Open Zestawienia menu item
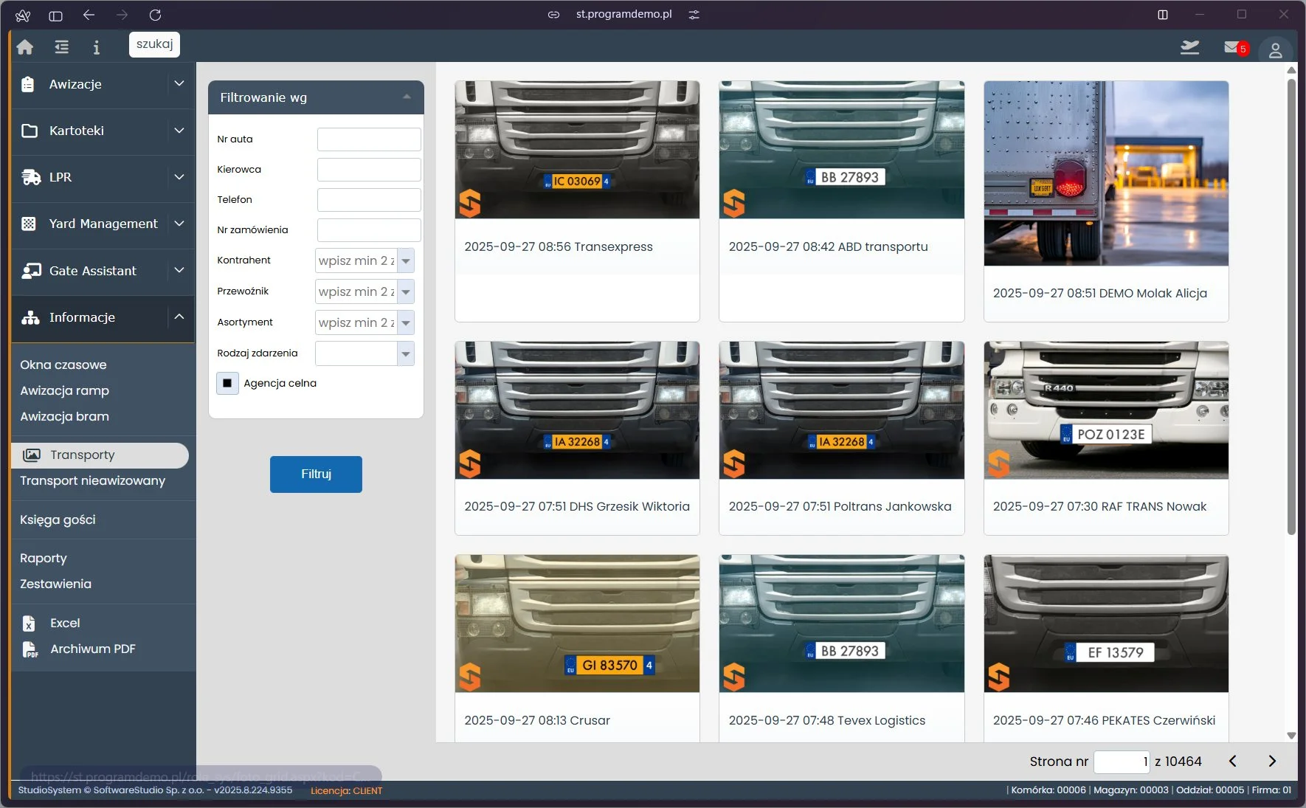The width and height of the screenshot is (1306, 808). (x=56, y=584)
